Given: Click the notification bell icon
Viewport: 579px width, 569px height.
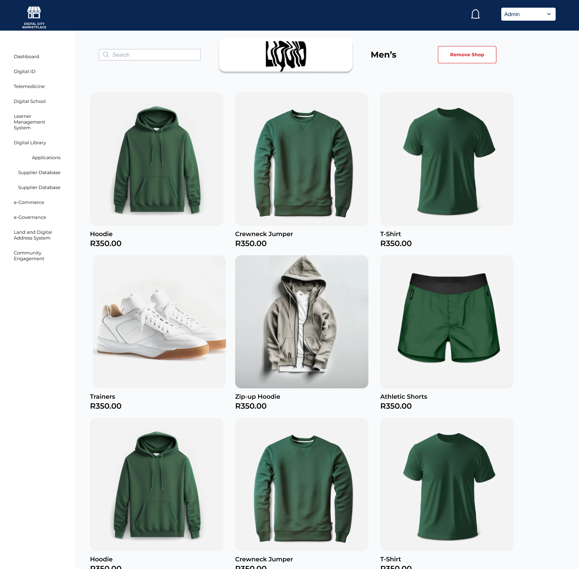Looking at the screenshot, I should pyautogui.click(x=475, y=14).
